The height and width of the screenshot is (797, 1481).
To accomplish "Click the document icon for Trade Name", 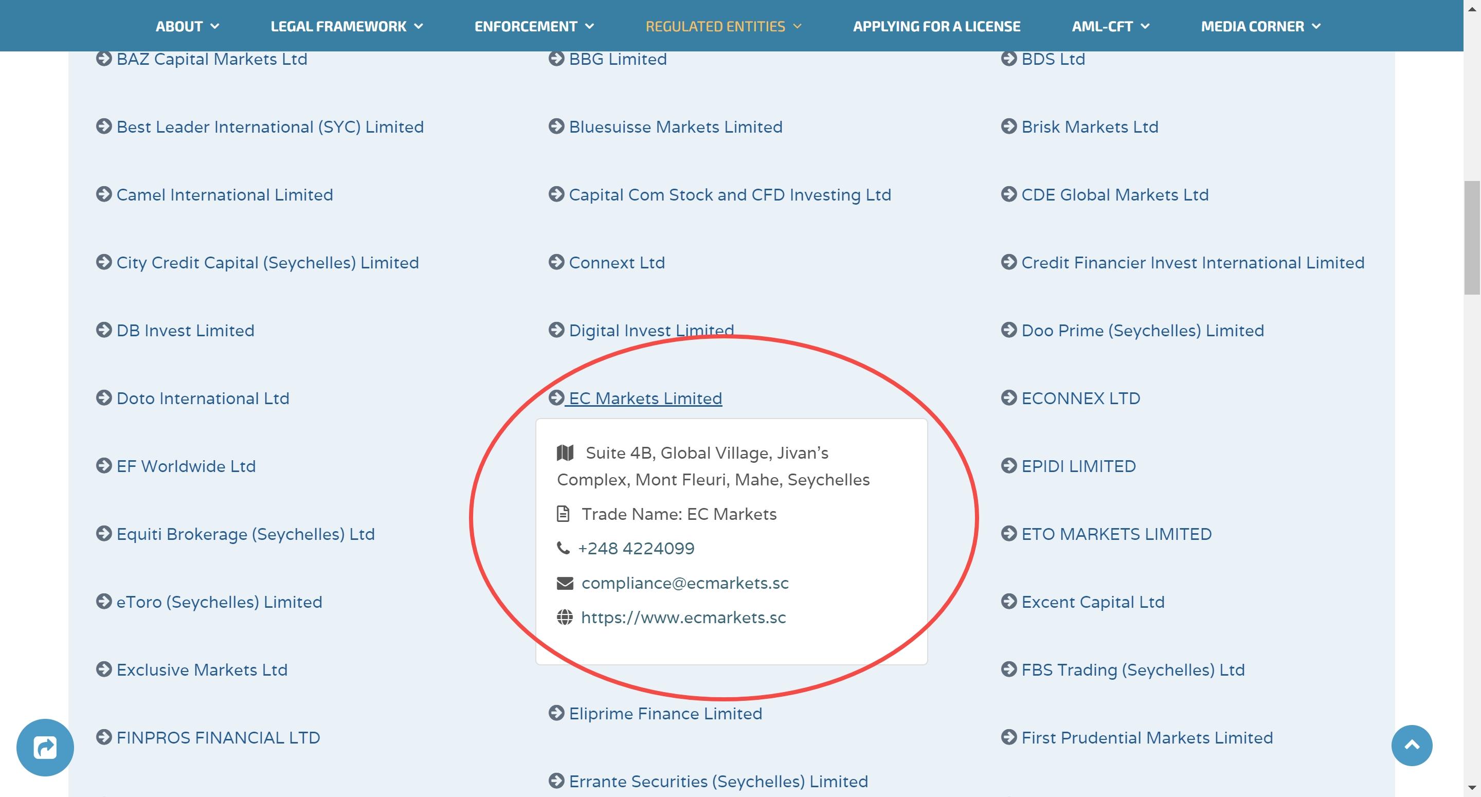I will [x=563, y=514].
